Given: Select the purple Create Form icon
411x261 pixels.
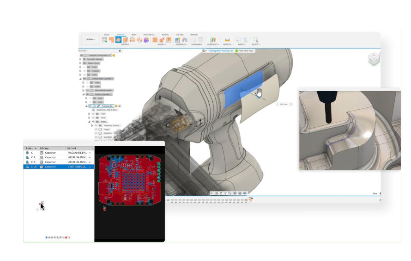Looking at the screenshot, I should tap(146, 40).
